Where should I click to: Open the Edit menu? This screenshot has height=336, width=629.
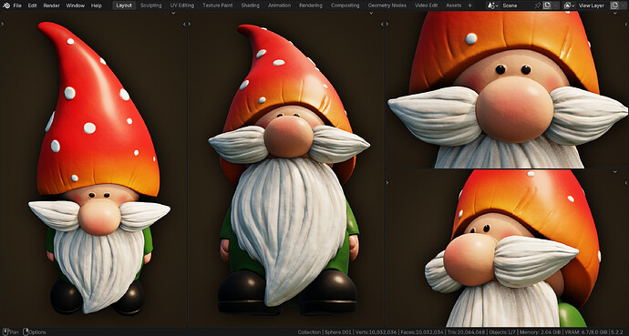33,5
